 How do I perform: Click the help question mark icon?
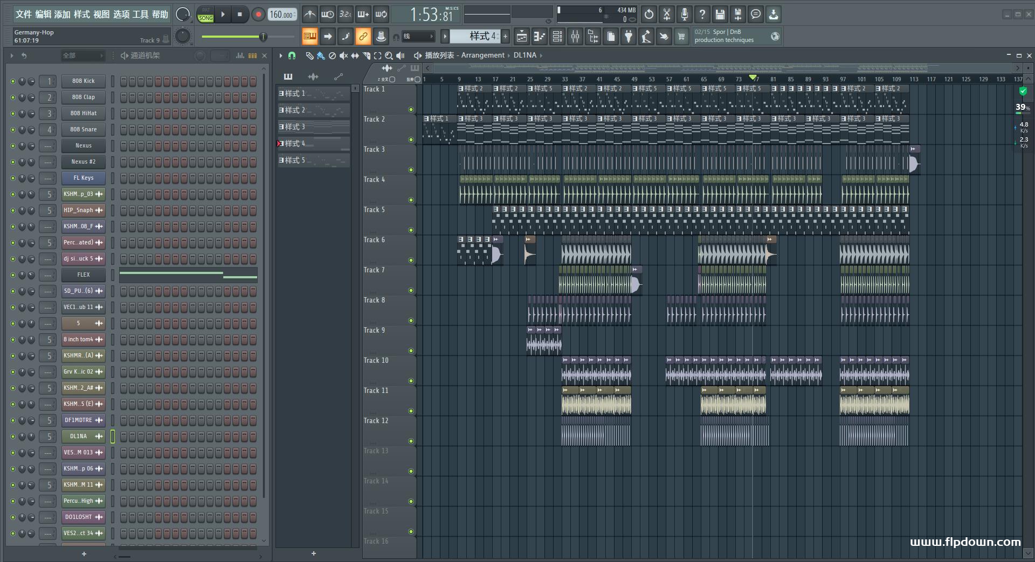pos(702,15)
